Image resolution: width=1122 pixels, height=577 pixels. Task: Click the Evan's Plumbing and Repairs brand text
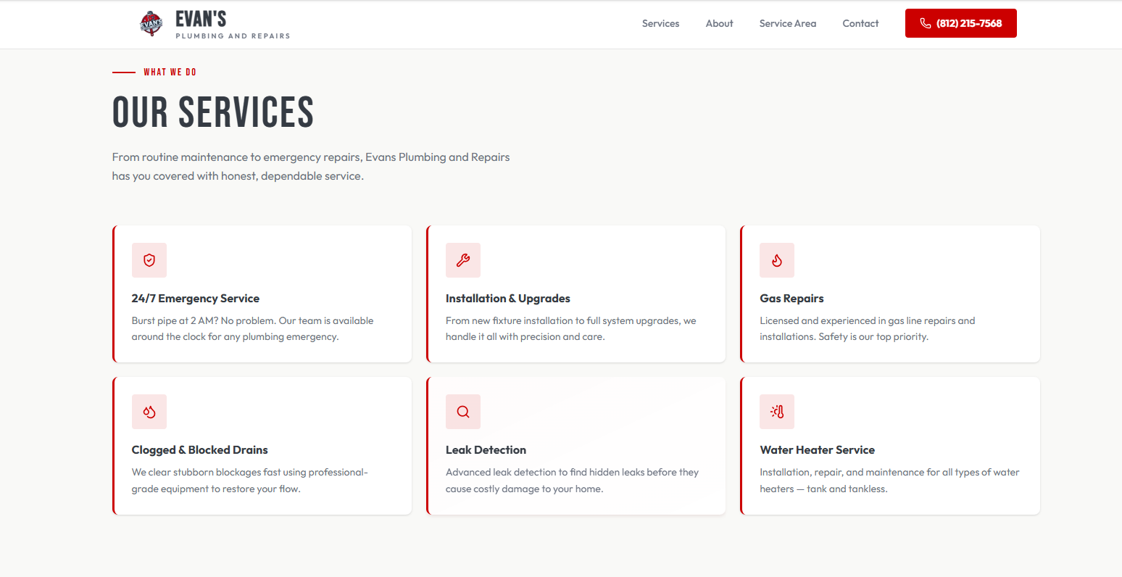point(232,25)
